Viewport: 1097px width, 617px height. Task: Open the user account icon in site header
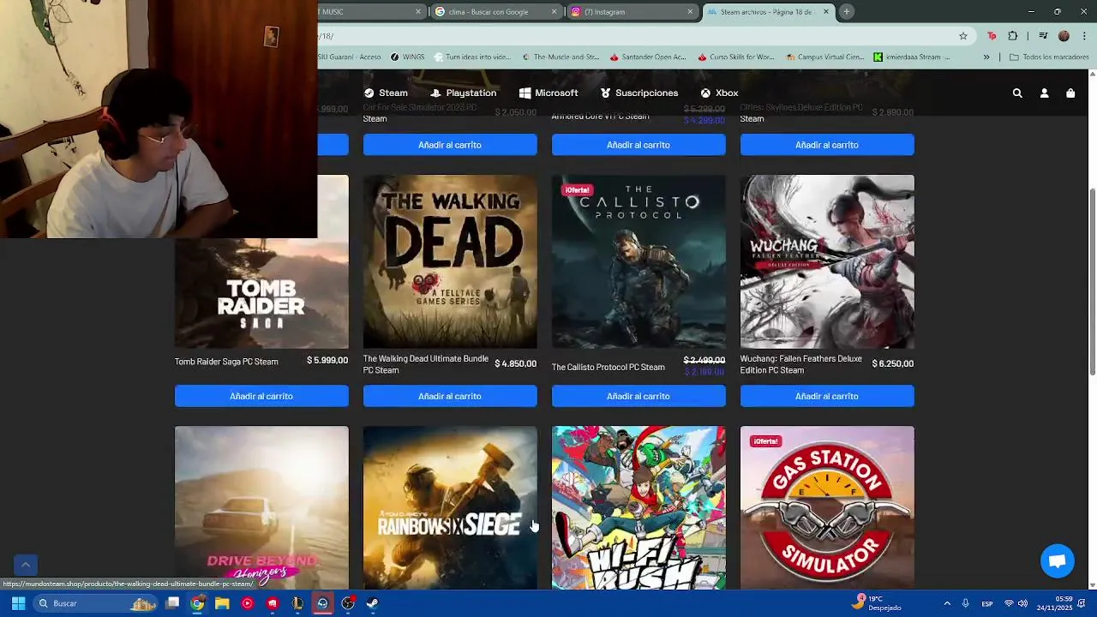click(1044, 93)
